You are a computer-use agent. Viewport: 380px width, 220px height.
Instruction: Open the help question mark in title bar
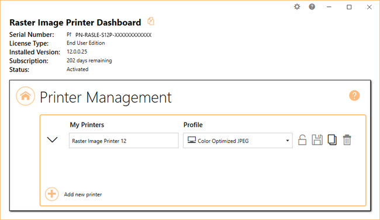(x=312, y=7)
